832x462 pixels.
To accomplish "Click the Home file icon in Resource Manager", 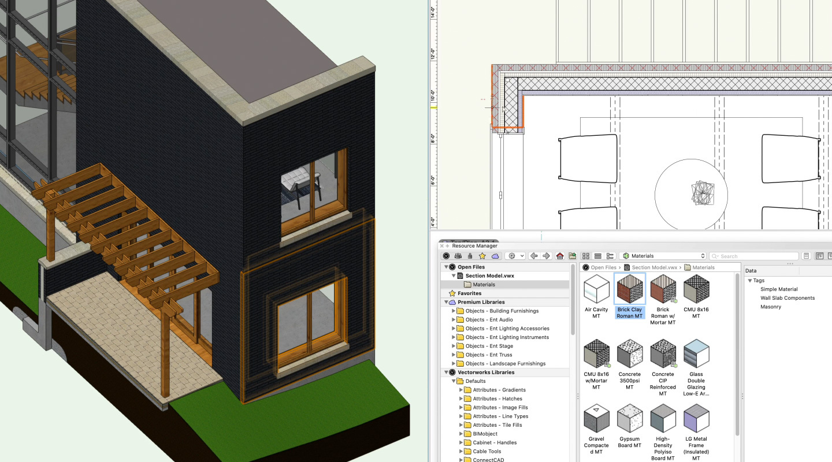I will click(x=560, y=256).
